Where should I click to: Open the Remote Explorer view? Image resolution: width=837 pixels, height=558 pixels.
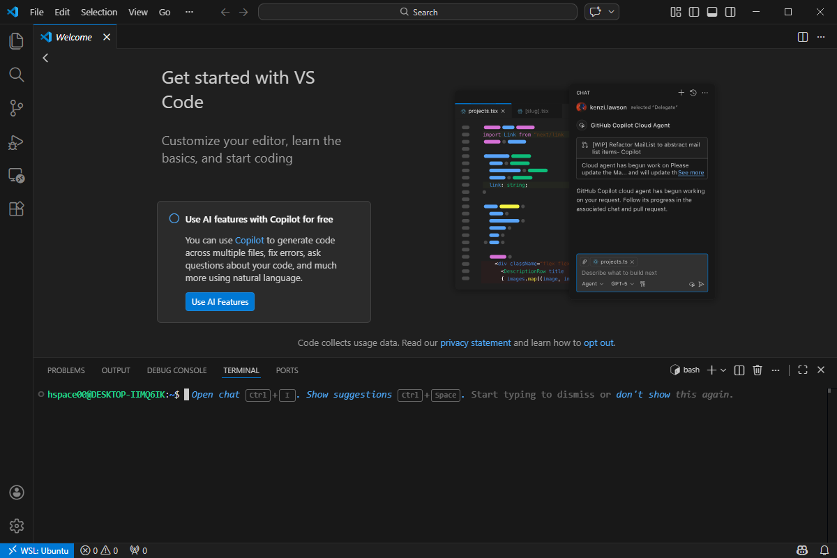16,176
